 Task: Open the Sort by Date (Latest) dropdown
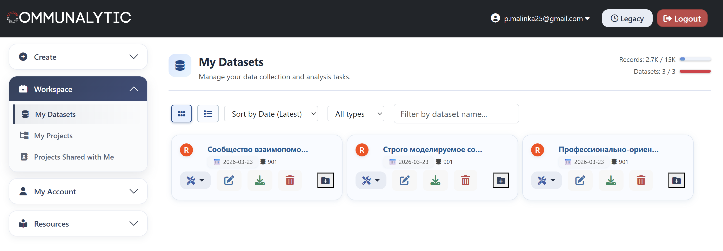[x=271, y=114]
